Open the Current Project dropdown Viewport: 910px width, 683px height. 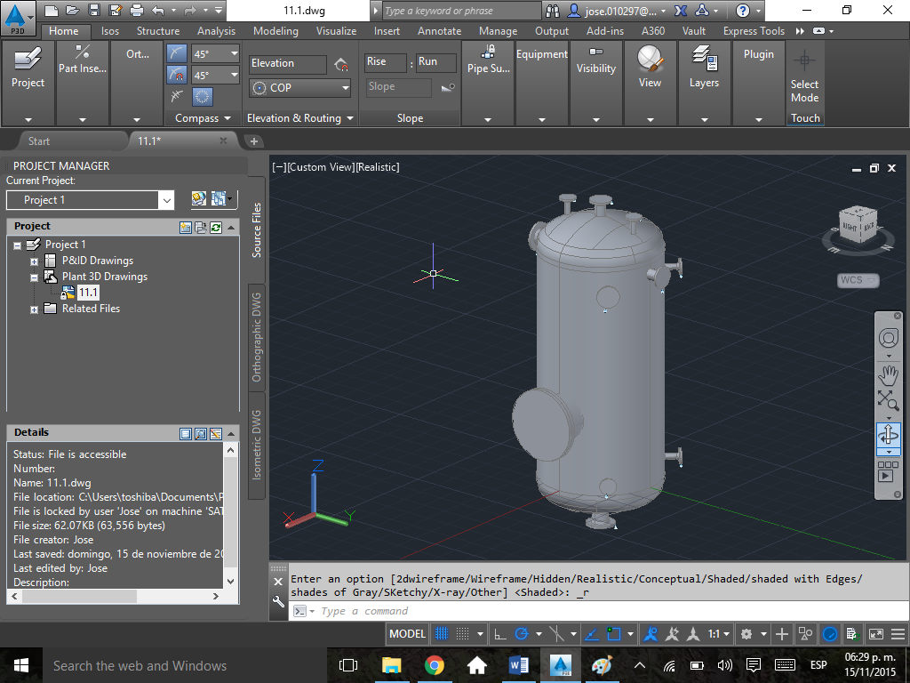click(166, 200)
